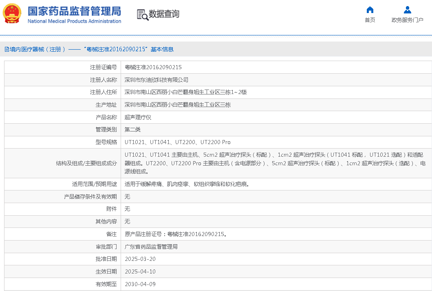Click the 结构及组成 description paragraph
432x291 pixels.
click(275, 163)
